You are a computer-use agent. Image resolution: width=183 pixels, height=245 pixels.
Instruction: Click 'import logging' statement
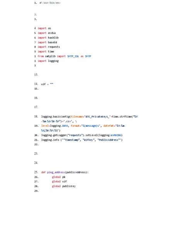[x=48, y=61]
